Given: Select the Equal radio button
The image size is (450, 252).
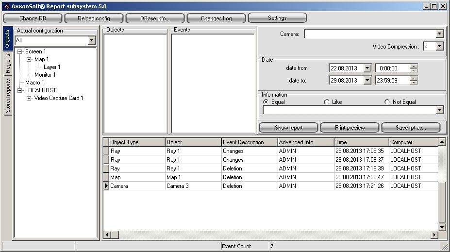Looking at the screenshot, I should point(266,102).
